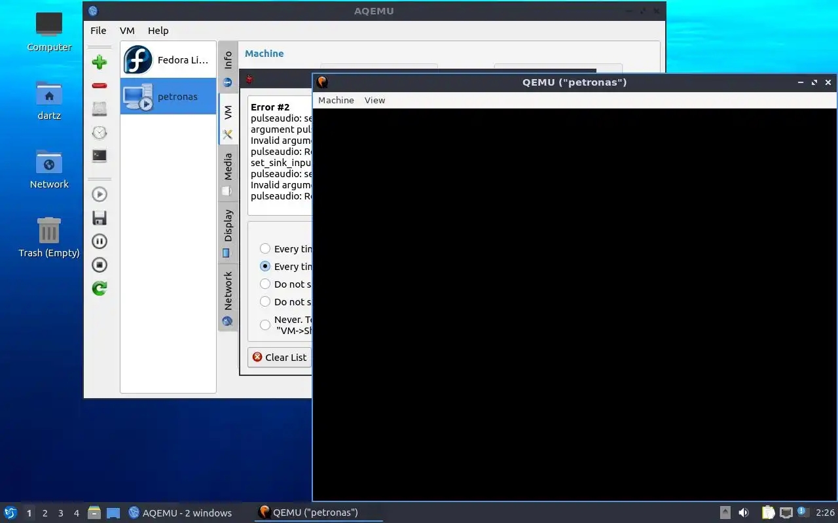838x523 pixels.
Task: Open the QEMU monitor terminal icon in the AQEMU toolbar
Action: [100, 156]
